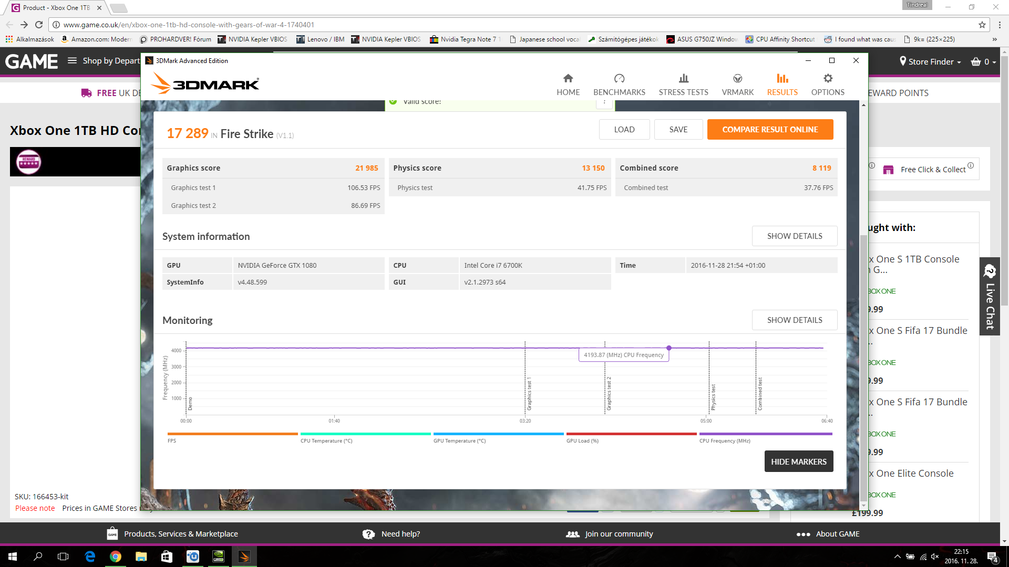Open the Store Finder dropdown
The image size is (1009, 567).
coord(930,61)
